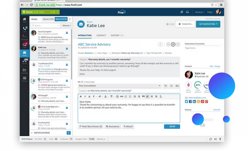Right-align the reply text

coord(156,96)
